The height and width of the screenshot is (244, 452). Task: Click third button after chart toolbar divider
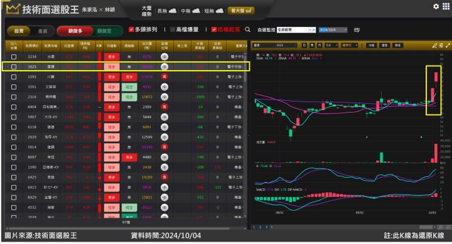click(x=397, y=46)
